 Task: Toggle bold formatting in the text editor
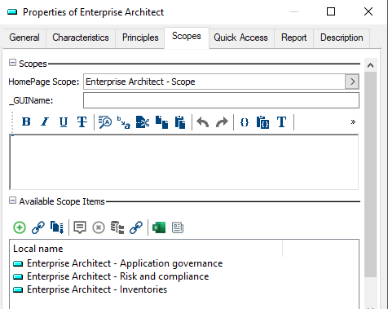(26, 121)
